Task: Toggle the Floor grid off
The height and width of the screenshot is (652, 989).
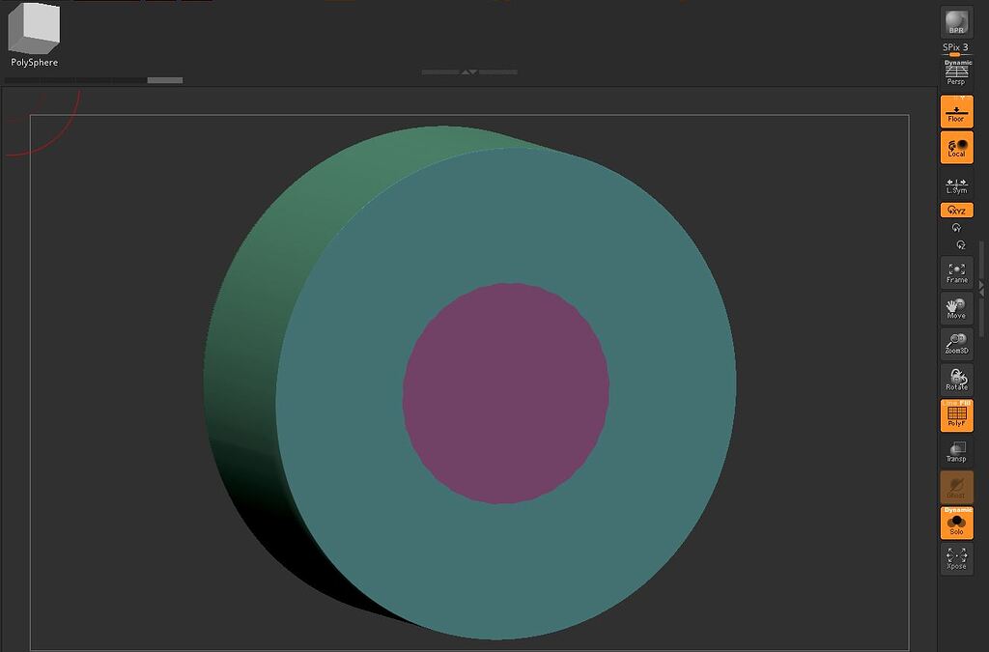Action: 956,111
